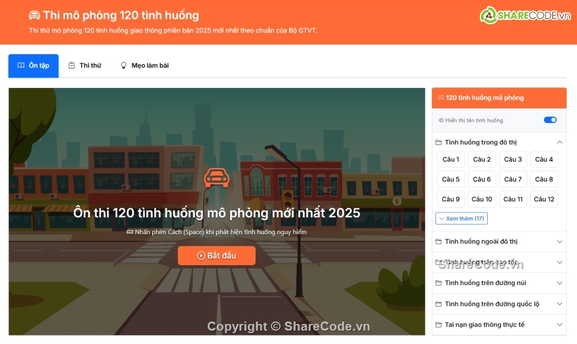Open question 'Câu 6'
The height and width of the screenshot is (344, 577).
tap(482, 180)
